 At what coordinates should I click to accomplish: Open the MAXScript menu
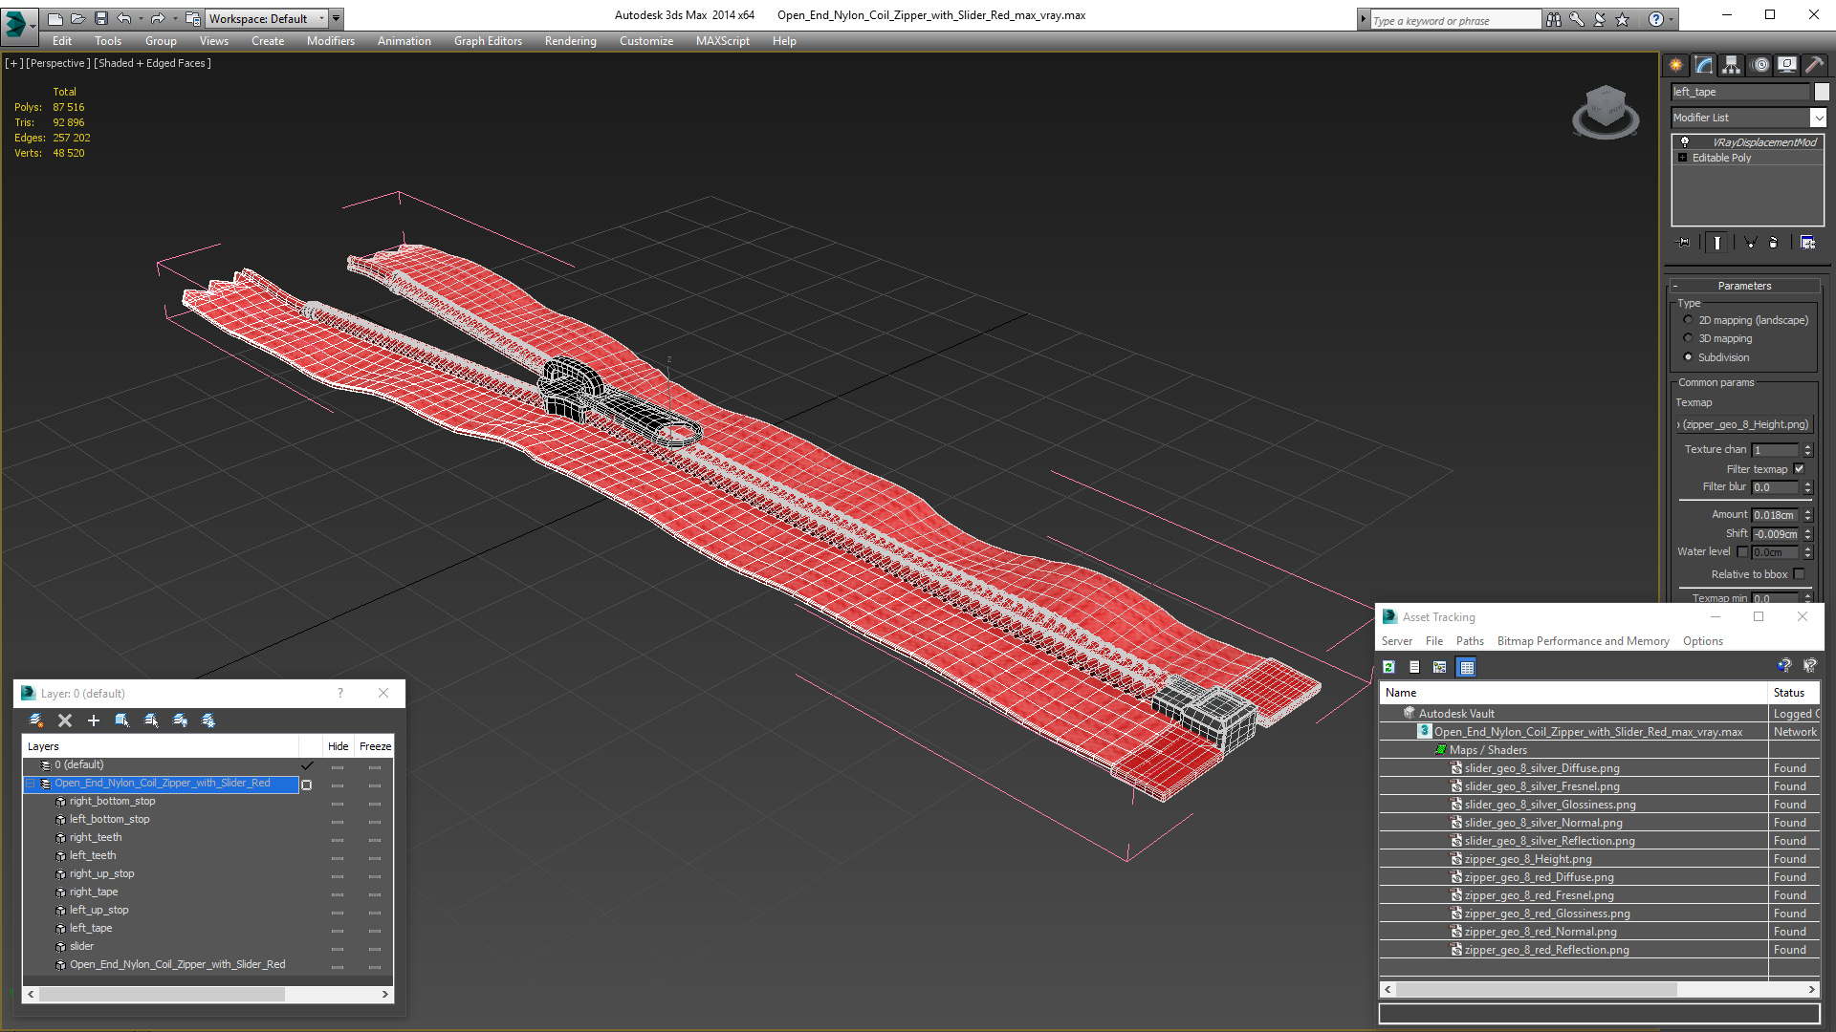click(x=723, y=41)
